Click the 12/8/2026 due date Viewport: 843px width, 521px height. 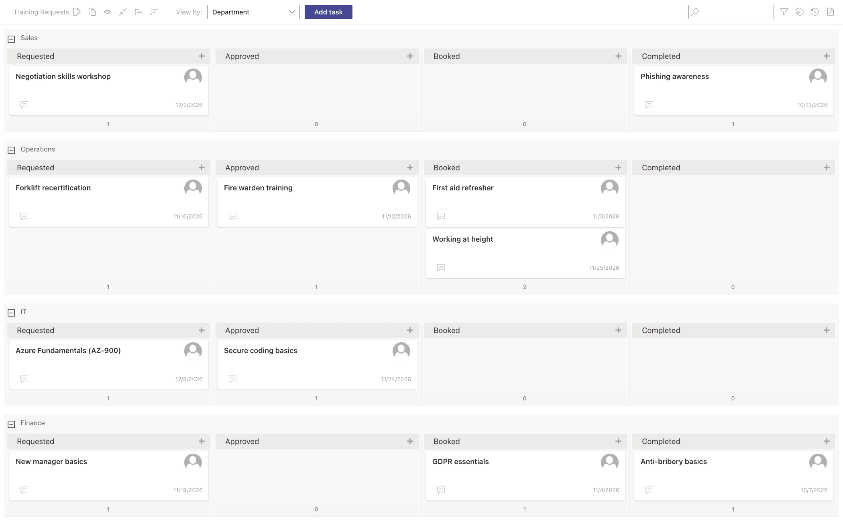(x=189, y=379)
